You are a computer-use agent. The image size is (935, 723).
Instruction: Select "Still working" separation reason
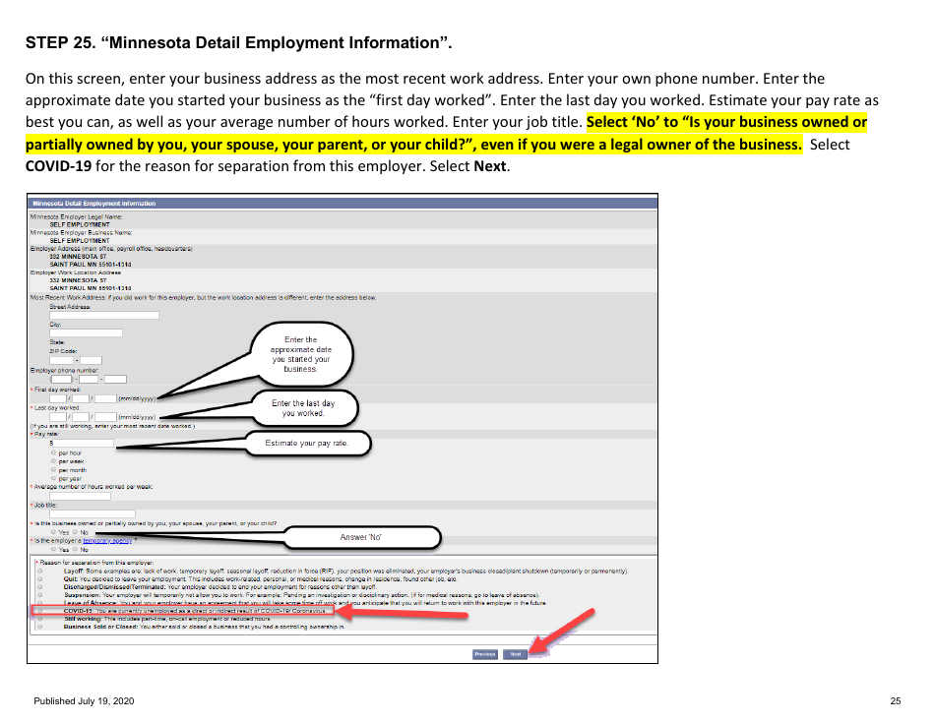tap(41, 617)
